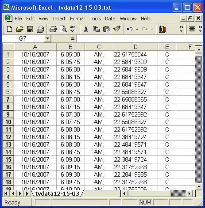Viewport: 205px width, 208px height.
Task: Close the workbook with the inner X
Action: coord(198,19)
